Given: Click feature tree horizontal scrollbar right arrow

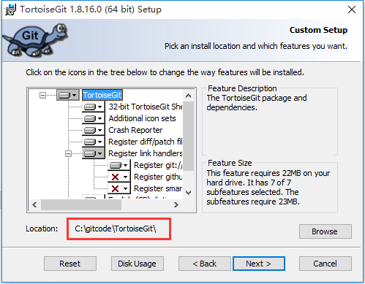Looking at the screenshot, I should tap(176, 205).
